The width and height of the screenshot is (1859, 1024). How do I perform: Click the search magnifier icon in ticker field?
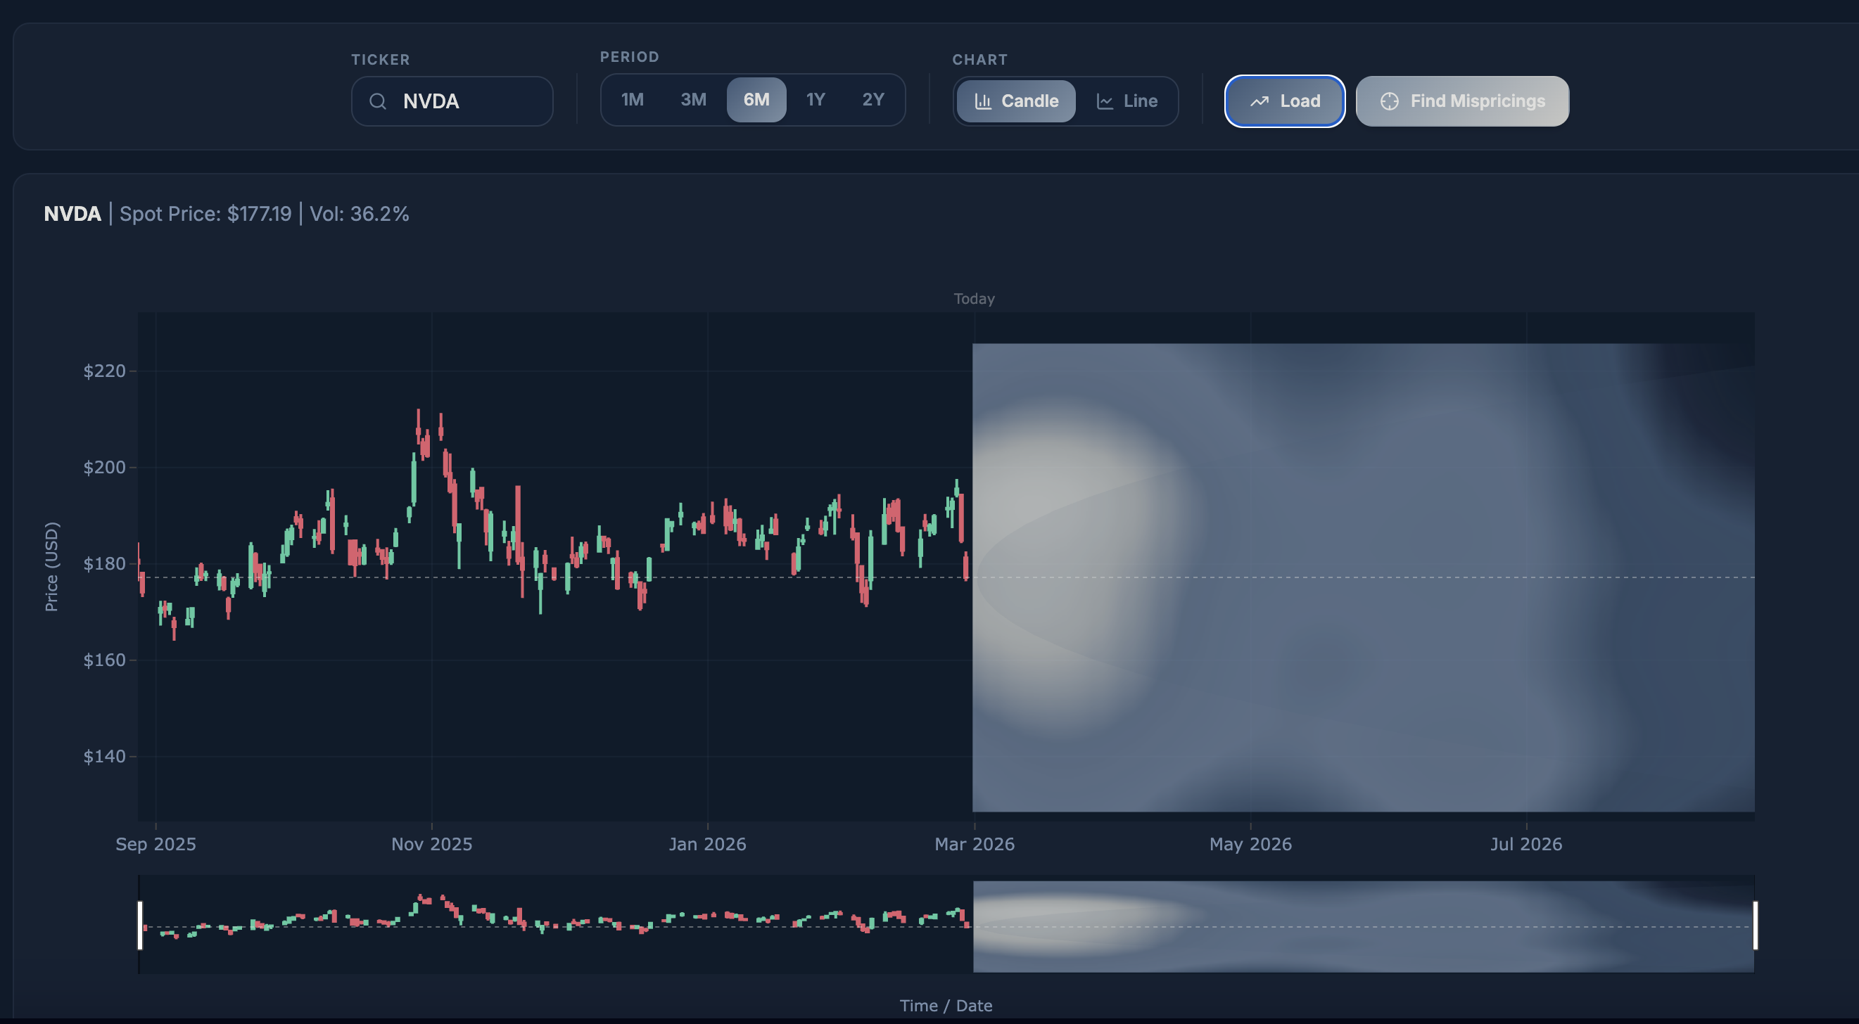pyautogui.click(x=377, y=102)
